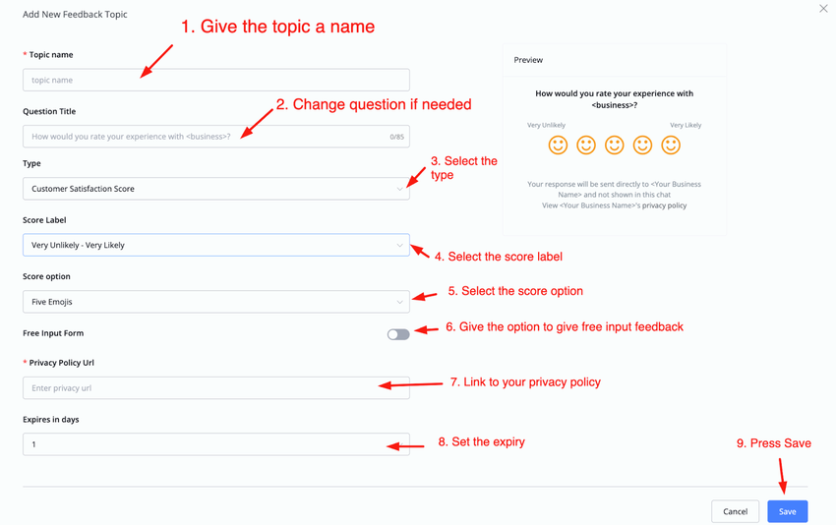Open the Type dropdown
Viewport: 836px width, 525px height.
click(x=215, y=189)
